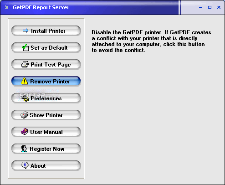Click the printer icon on Print Test Page

pos(25,64)
